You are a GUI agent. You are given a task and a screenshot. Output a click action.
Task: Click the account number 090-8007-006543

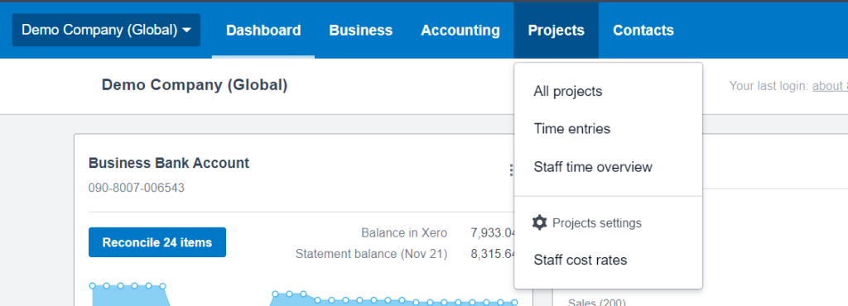(137, 188)
